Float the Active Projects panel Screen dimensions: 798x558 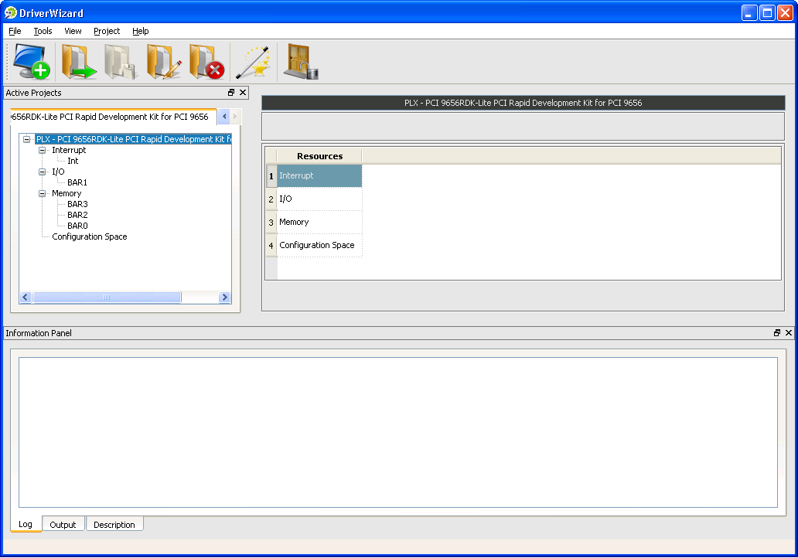point(231,93)
